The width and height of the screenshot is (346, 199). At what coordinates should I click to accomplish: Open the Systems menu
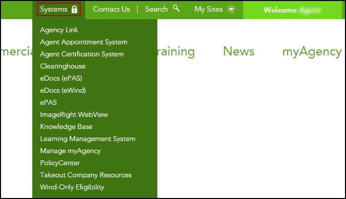[x=59, y=10]
